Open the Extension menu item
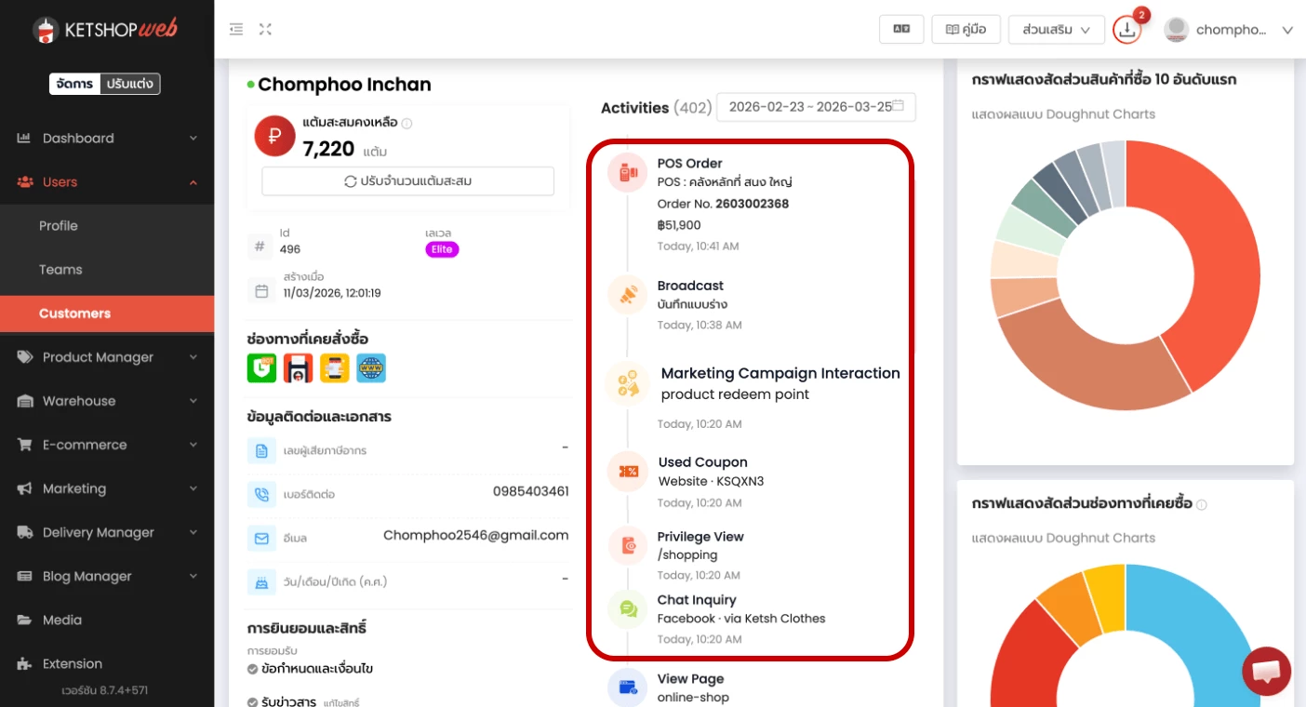Image resolution: width=1306 pixels, height=707 pixels. (107, 663)
